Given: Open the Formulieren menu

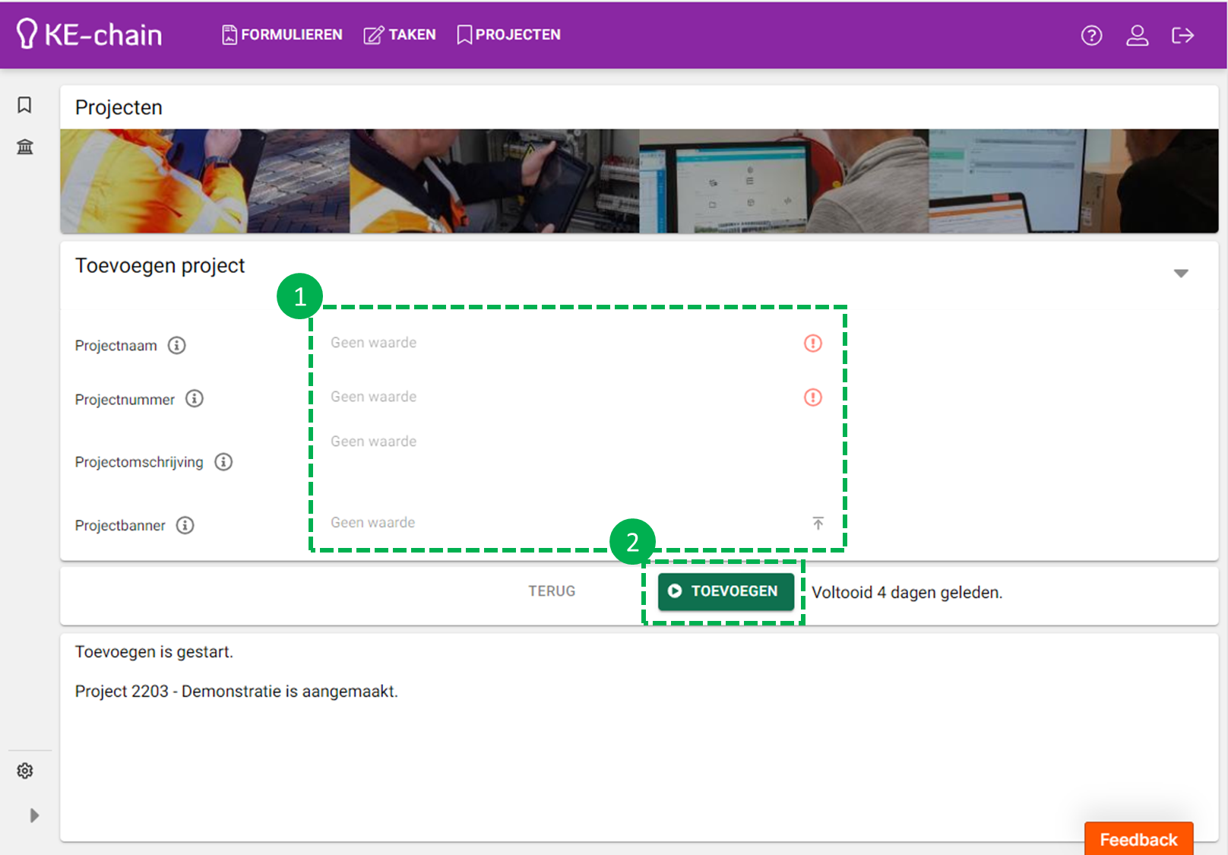Looking at the screenshot, I should (282, 35).
